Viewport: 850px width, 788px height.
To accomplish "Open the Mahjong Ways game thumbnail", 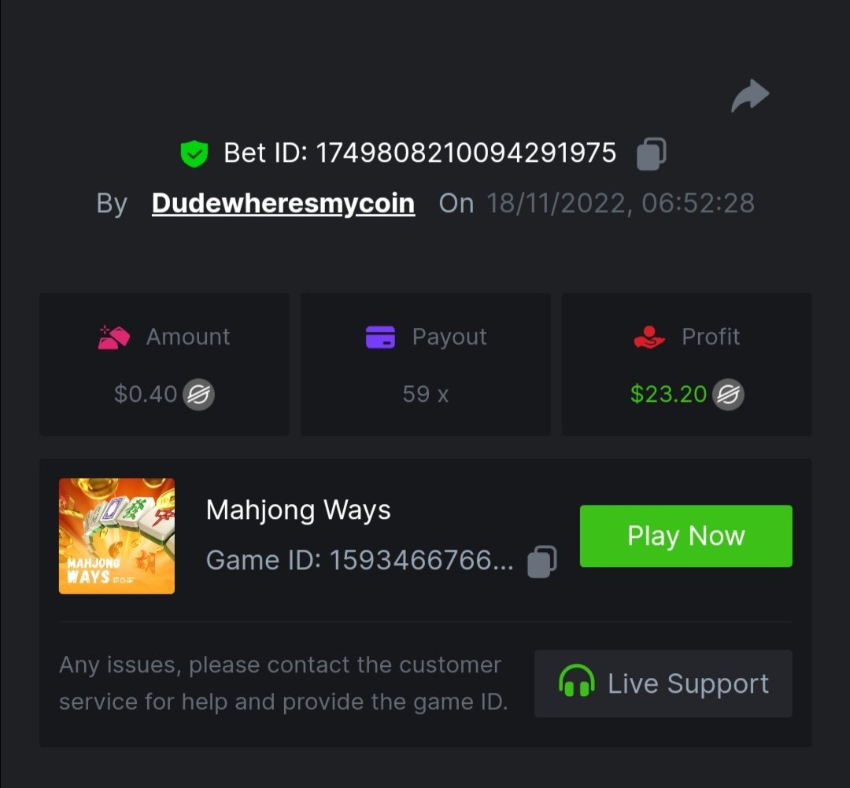I will tap(116, 536).
